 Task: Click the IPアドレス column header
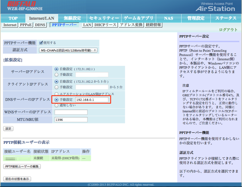pyautogui.click(x=65, y=151)
